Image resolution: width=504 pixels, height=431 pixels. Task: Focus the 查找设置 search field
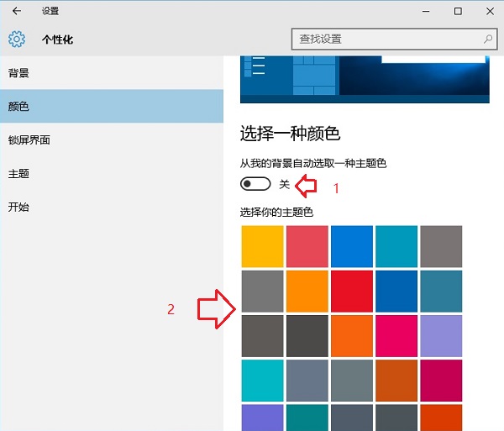coord(386,39)
